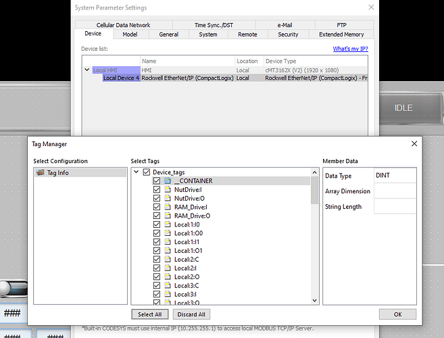Click the NutDrive:I tag icon
444x338 pixels.
[168, 190]
